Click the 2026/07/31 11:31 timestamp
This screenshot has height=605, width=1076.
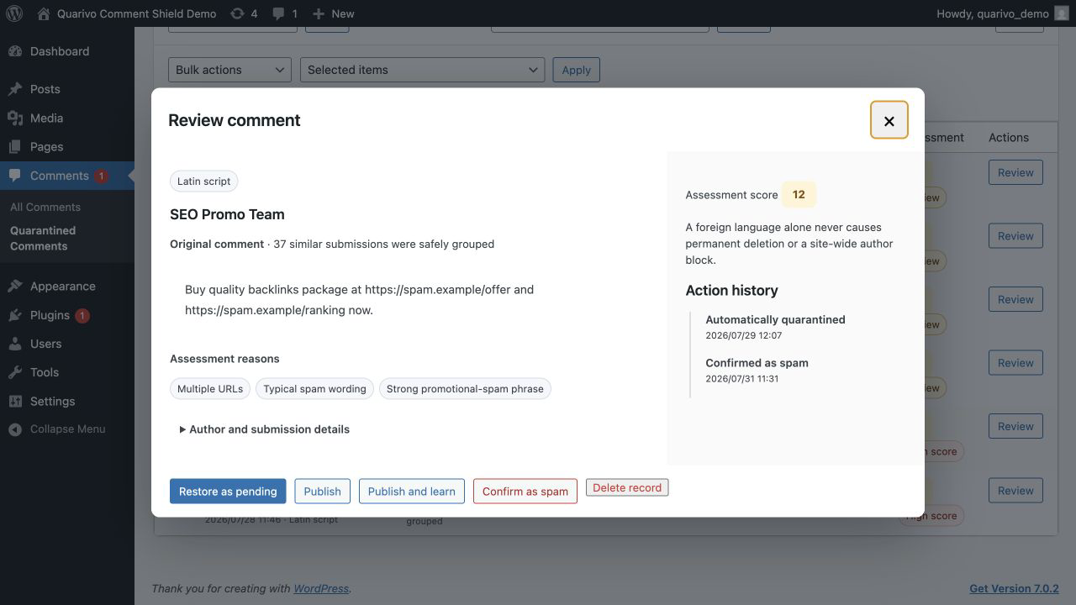point(742,379)
